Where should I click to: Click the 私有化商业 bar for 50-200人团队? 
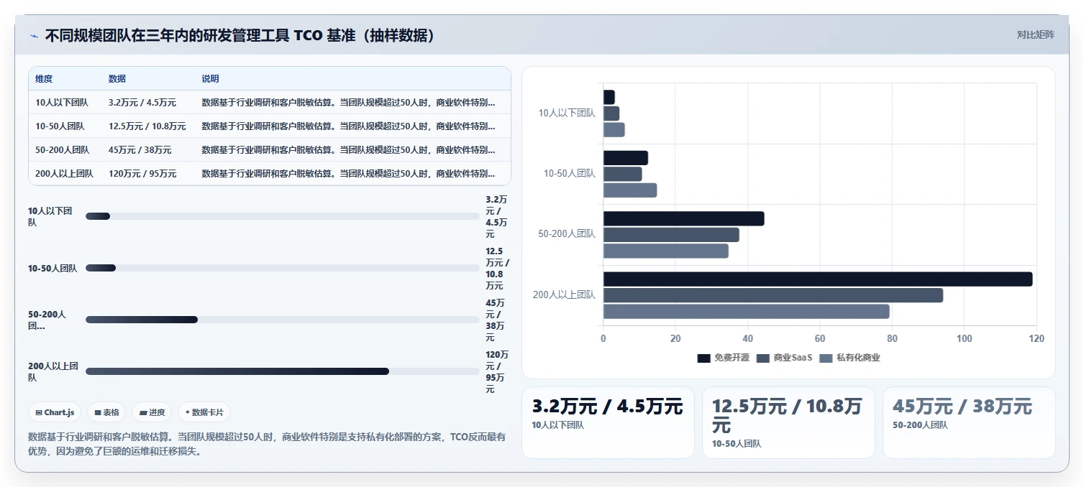[x=666, y=251]
